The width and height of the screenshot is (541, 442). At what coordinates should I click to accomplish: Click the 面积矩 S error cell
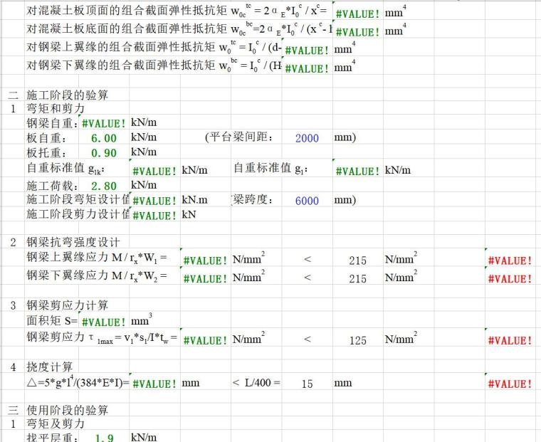click(104, 323)
